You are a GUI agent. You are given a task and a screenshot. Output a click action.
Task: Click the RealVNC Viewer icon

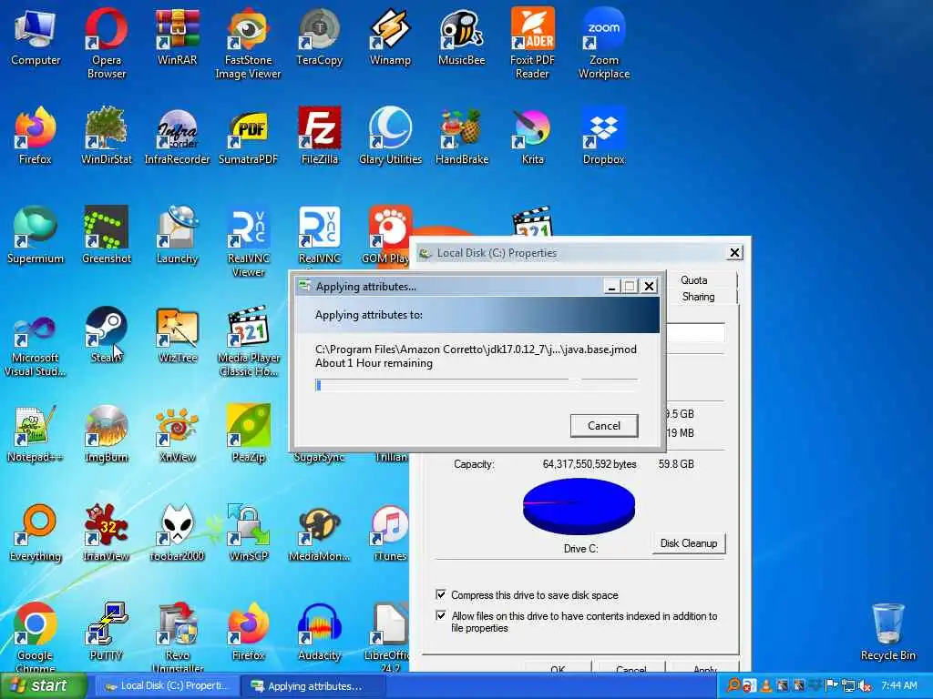pos(248,240)
